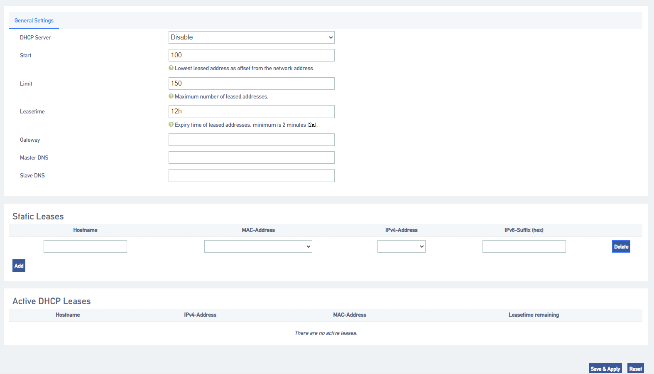Viewport: 654px width, 374px height.
Task: Click the "Active DHCP Leases" heading
Action: tap(51, 301)
